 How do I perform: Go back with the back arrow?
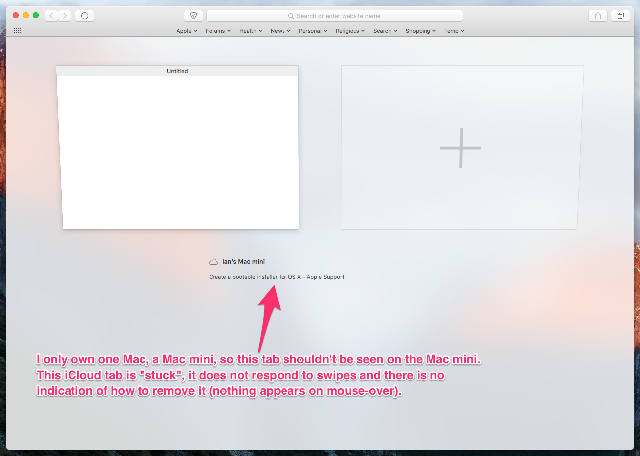(51, 16)
